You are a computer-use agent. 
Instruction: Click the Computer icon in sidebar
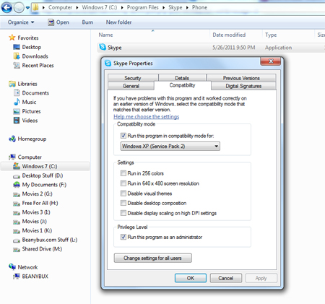[x=12, y=157]
